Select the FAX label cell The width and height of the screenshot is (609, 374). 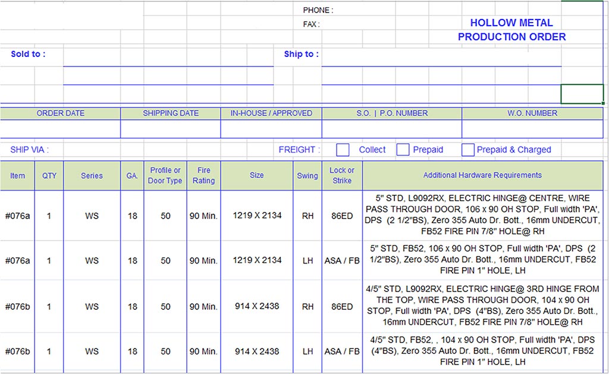pyautogui.click(x=311, y=24)
